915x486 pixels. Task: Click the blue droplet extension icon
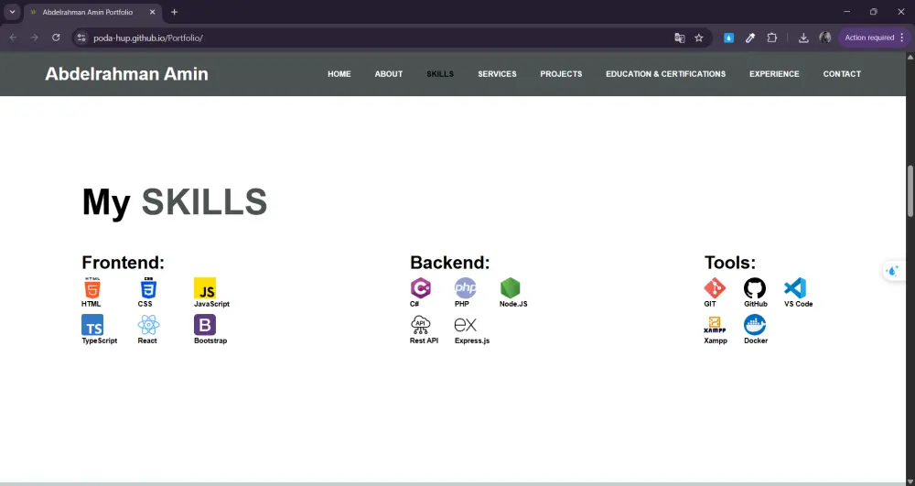728,38
